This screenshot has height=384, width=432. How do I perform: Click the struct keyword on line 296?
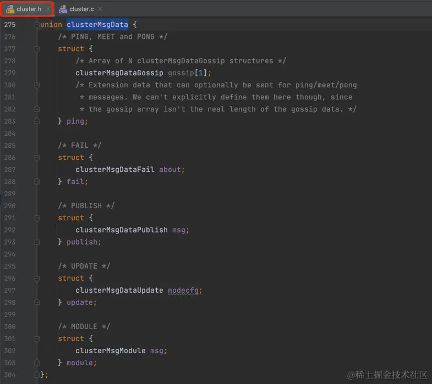coord(71,279)
